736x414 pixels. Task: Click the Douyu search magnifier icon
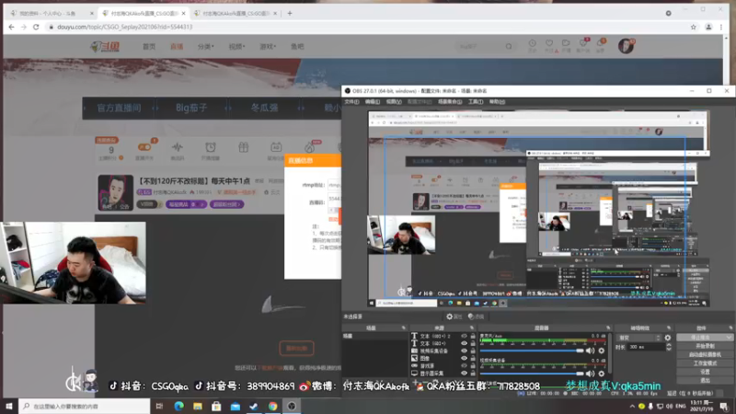tap(509, 47)
